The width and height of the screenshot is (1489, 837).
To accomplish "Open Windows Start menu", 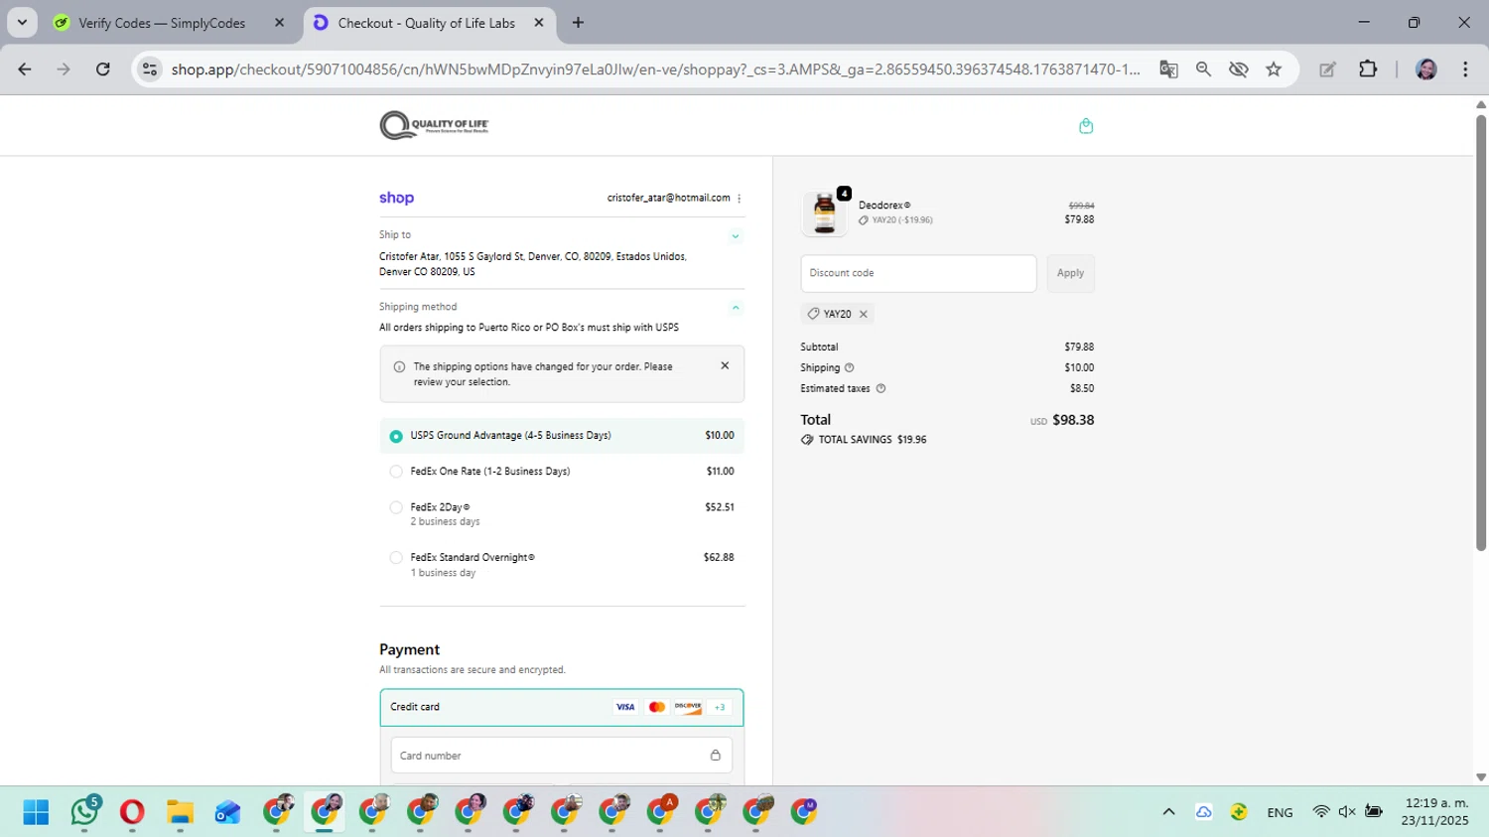I will (36, 812).
